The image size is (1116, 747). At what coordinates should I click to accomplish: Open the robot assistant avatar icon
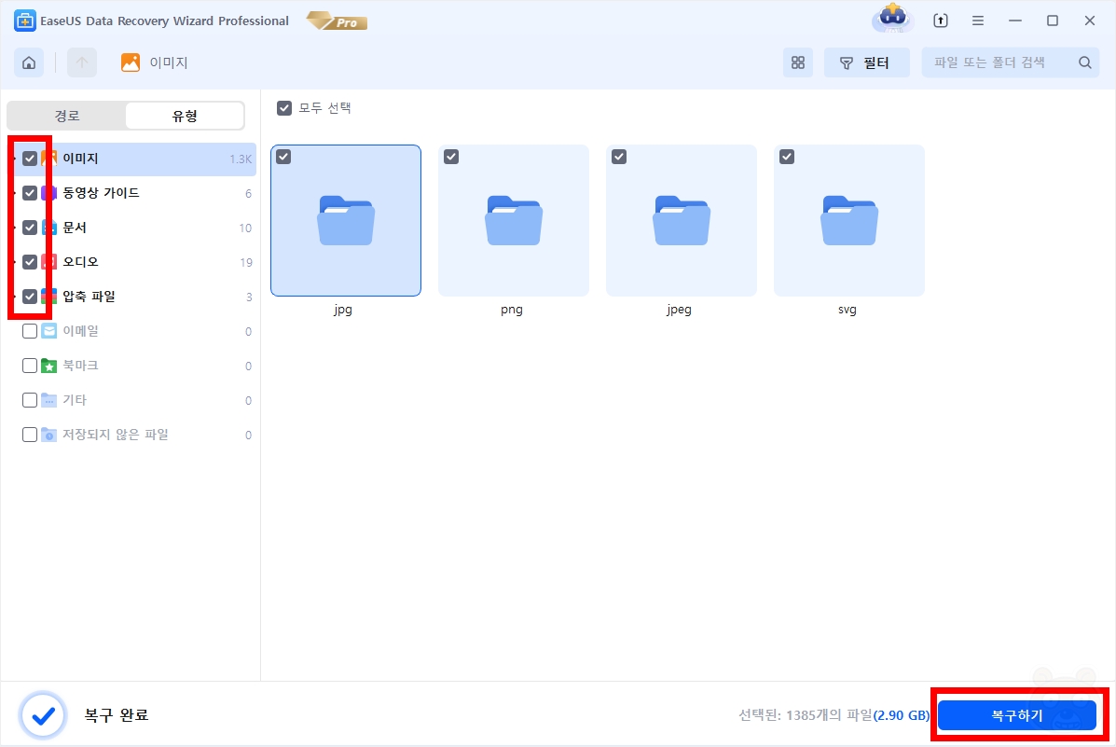[x=892, y=19]
